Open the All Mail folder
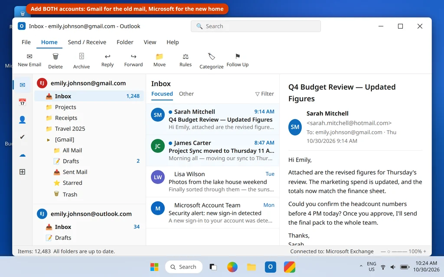The width and height of the screenshot is (444, 277). (89, 150)
